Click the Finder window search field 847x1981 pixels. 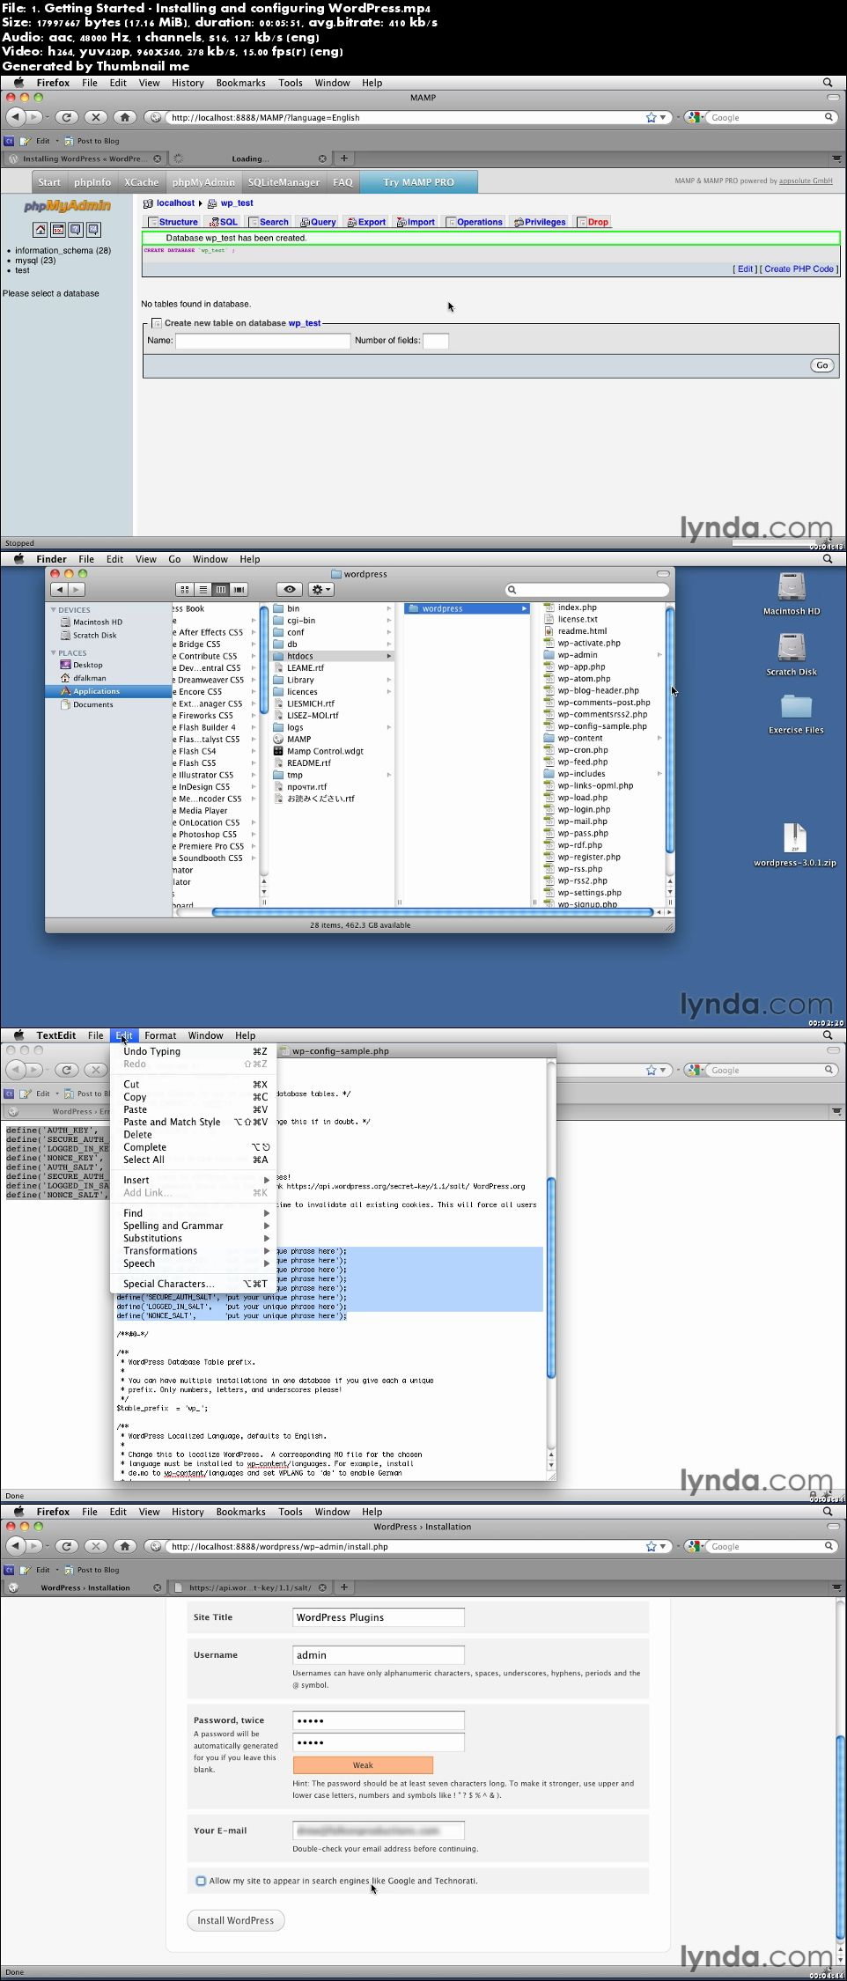(586, 589)
